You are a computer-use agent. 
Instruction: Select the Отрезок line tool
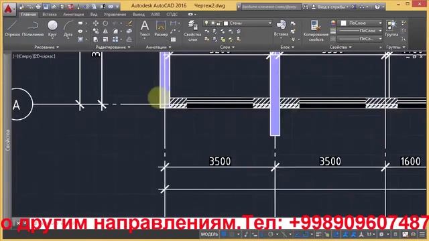pos(12,29)
